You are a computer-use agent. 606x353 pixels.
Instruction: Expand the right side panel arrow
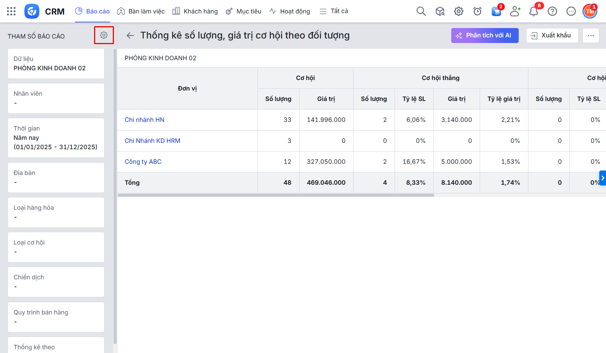[x=603, y=178]
